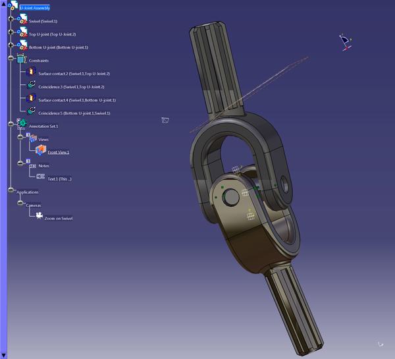Select Text.1 note in the tree
The image size is (395, 359).
point(59,179)
